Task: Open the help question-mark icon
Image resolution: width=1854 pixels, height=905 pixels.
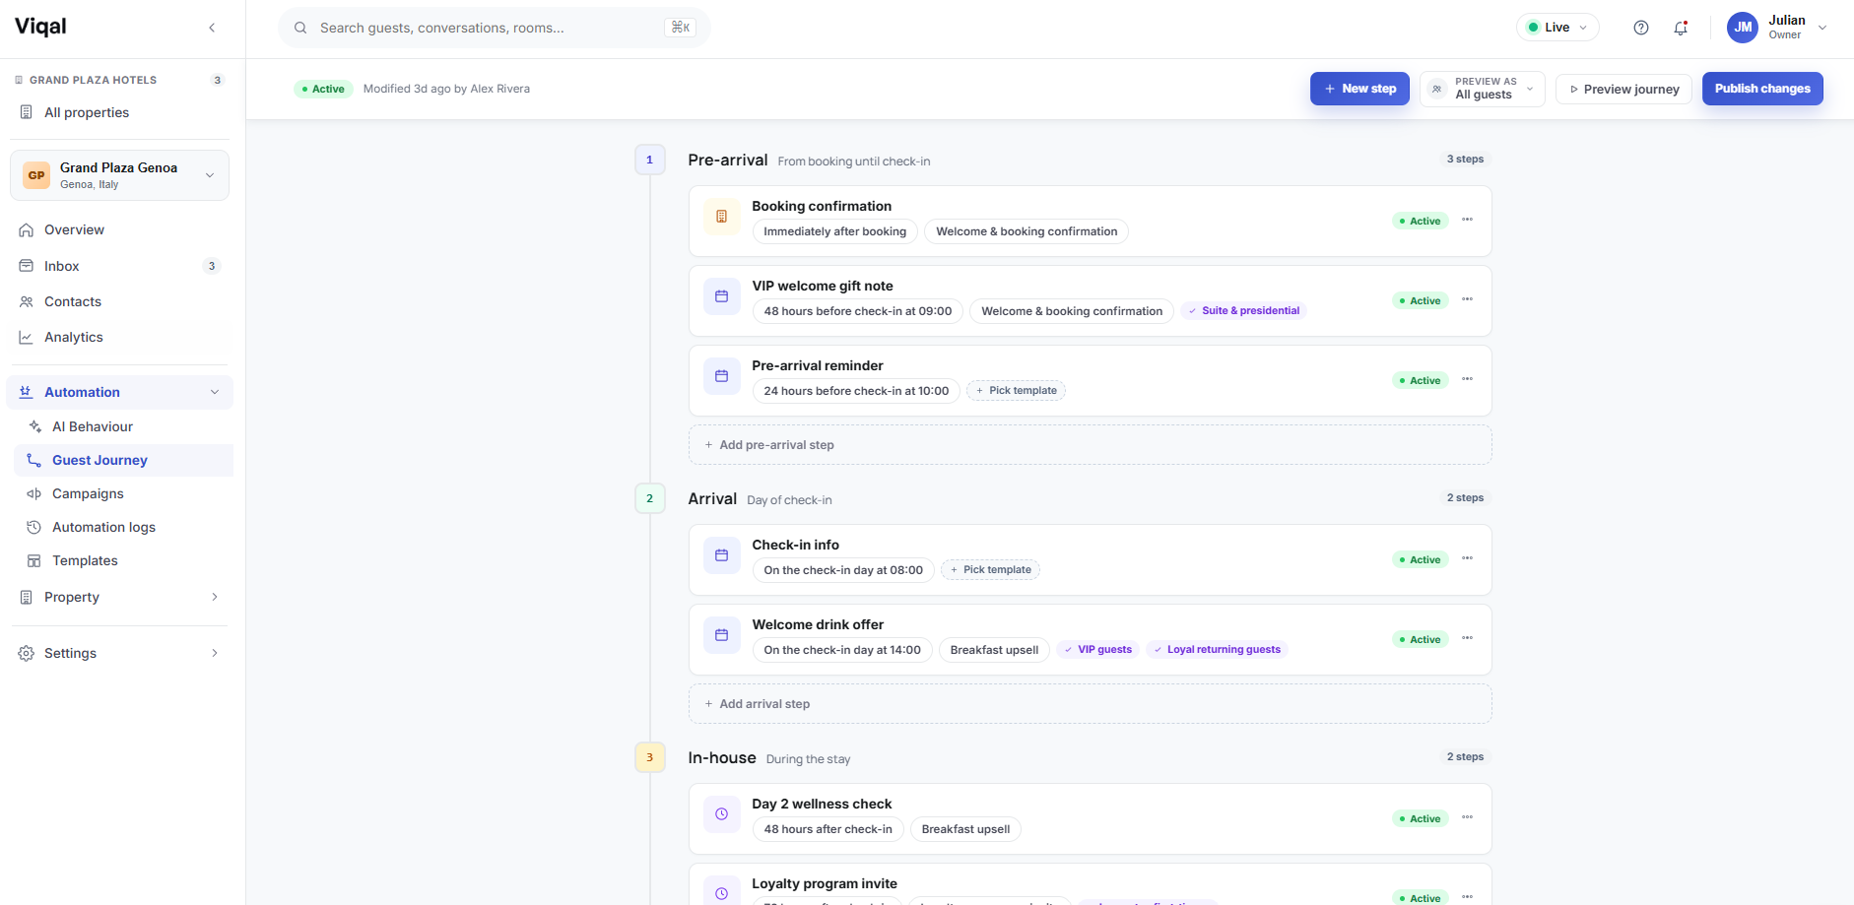Action: (x=1641, y=28)
